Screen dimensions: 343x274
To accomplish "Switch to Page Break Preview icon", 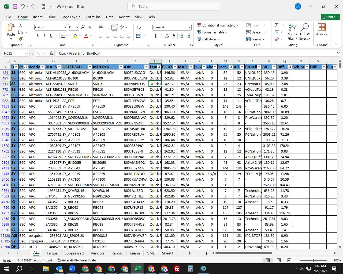I will [x=289, y=260].
